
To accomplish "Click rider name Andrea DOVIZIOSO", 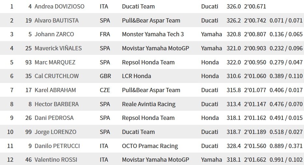I will tap(59, 7).
